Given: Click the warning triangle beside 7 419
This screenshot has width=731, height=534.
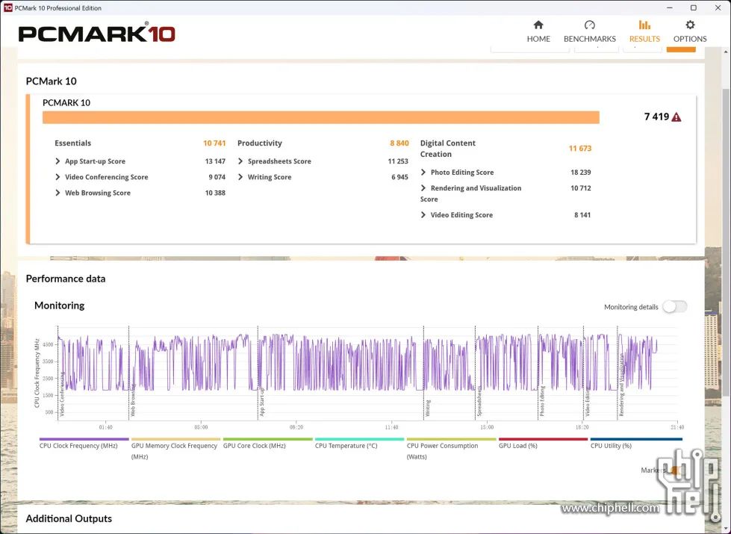Looking at the screenshot, I should 676,117.
